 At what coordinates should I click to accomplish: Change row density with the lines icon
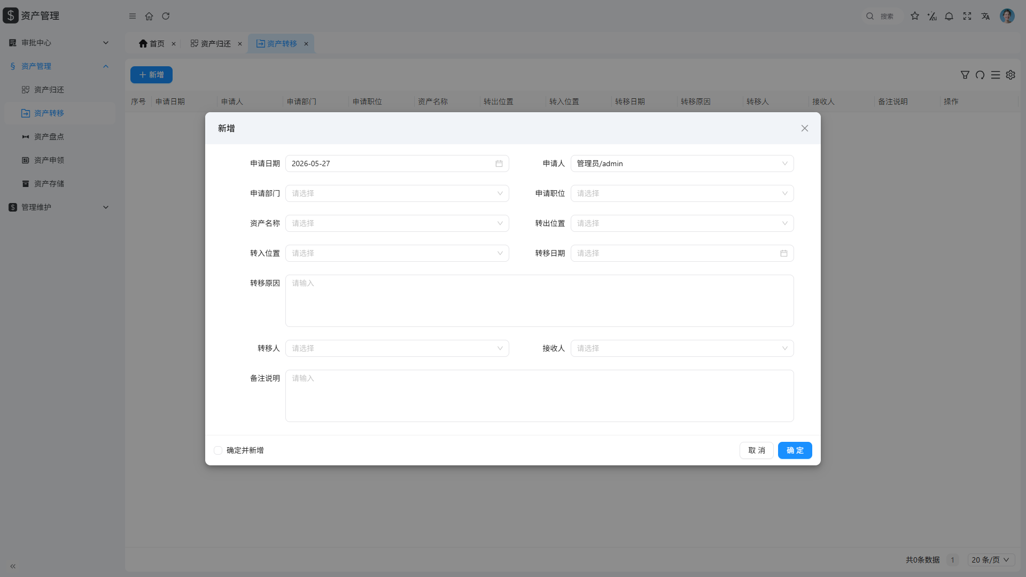(996, 75)
